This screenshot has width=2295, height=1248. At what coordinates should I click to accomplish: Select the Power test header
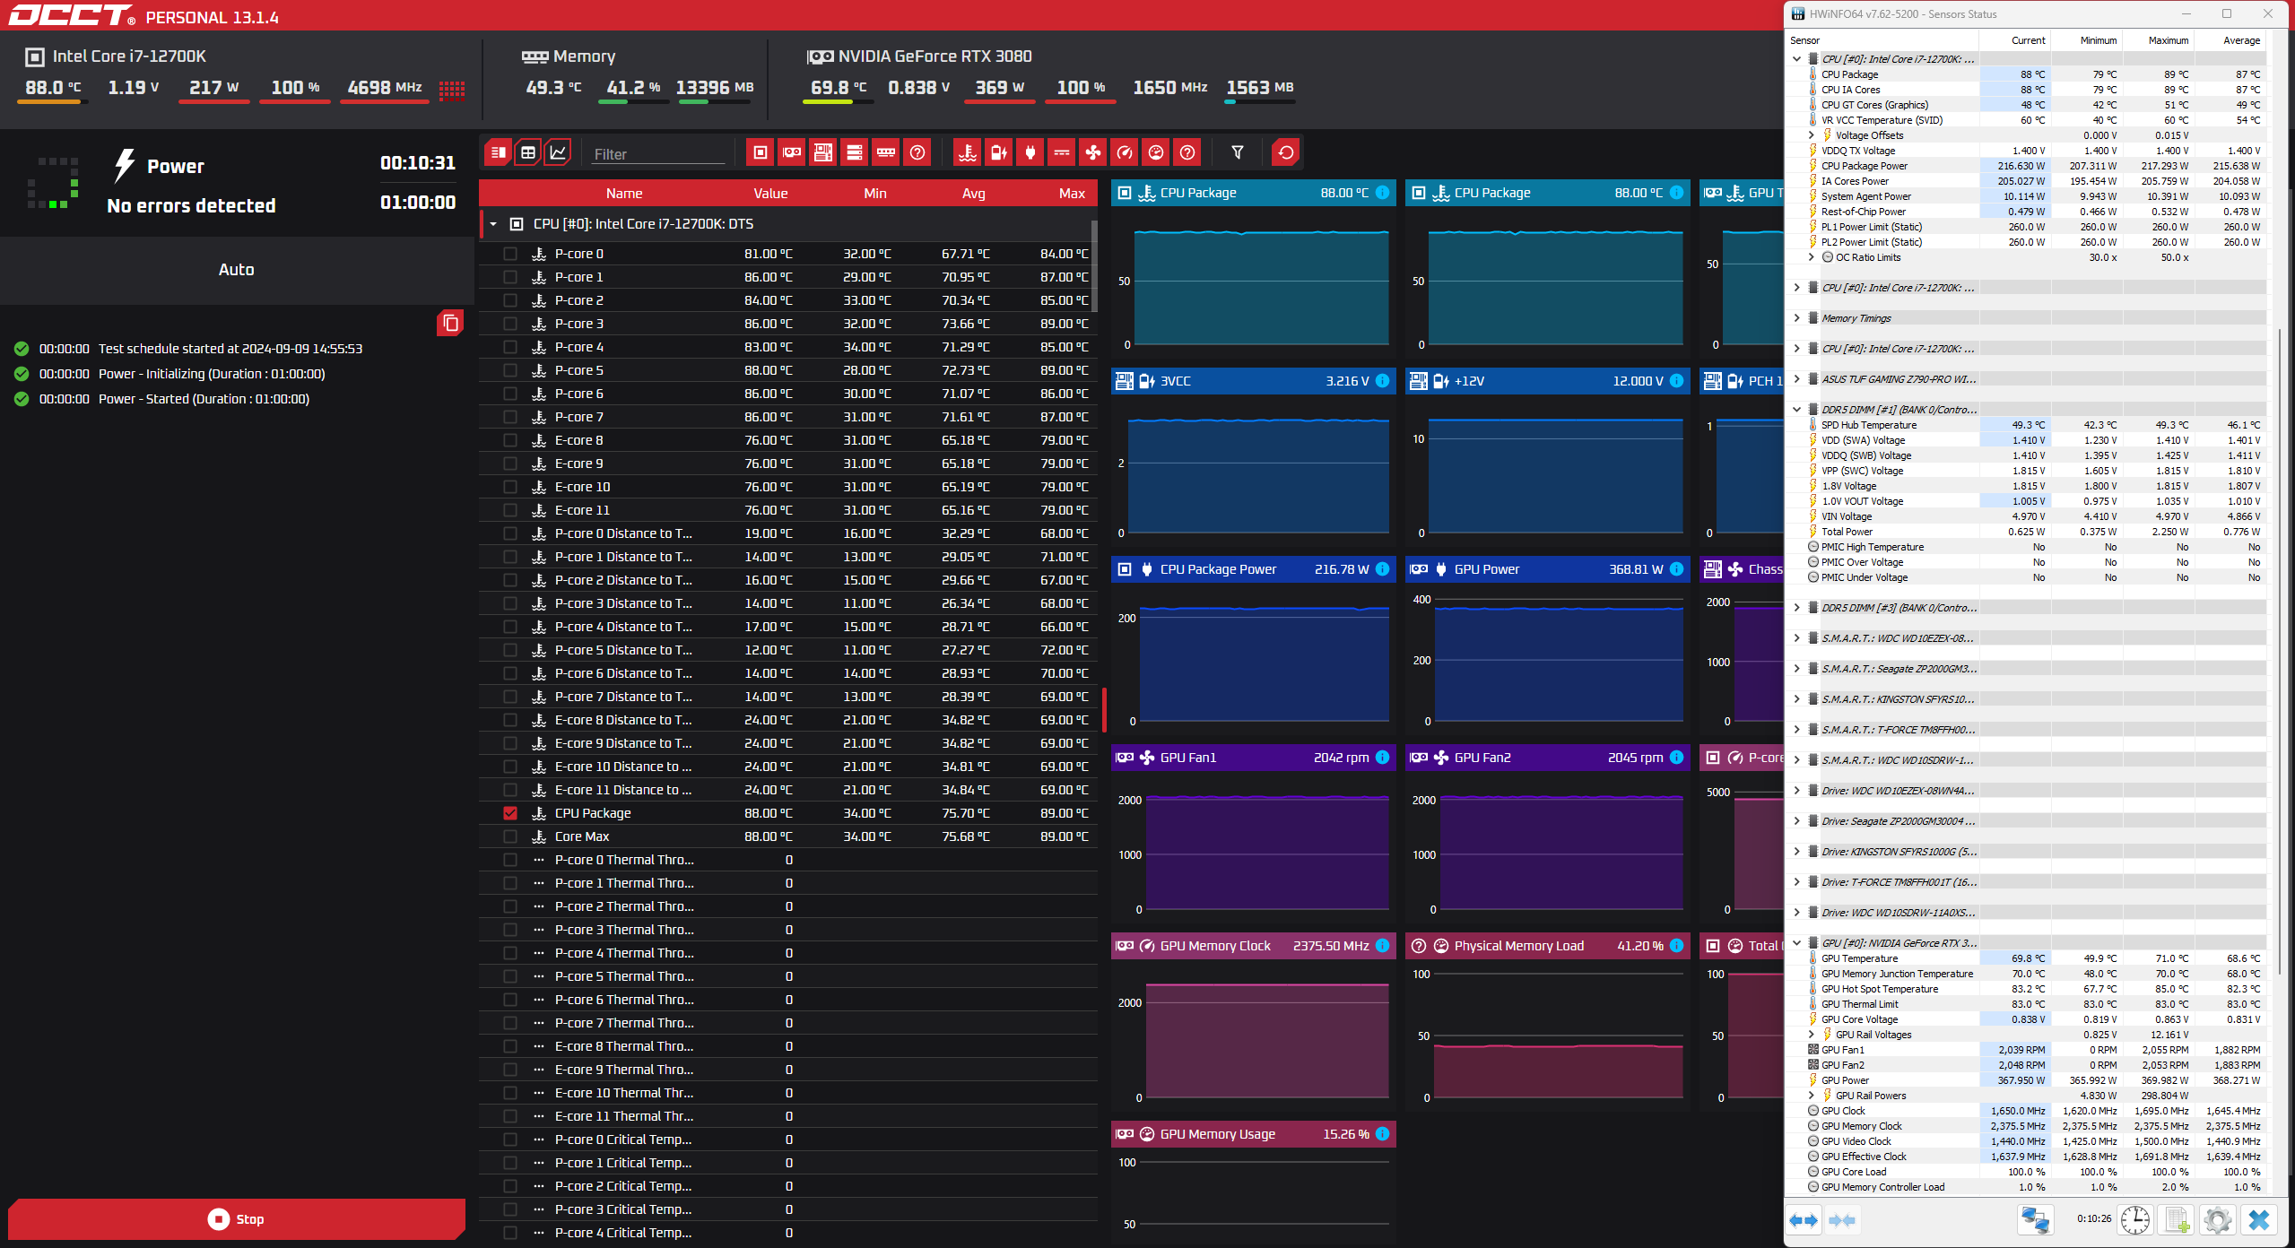(x=176, y=167)
